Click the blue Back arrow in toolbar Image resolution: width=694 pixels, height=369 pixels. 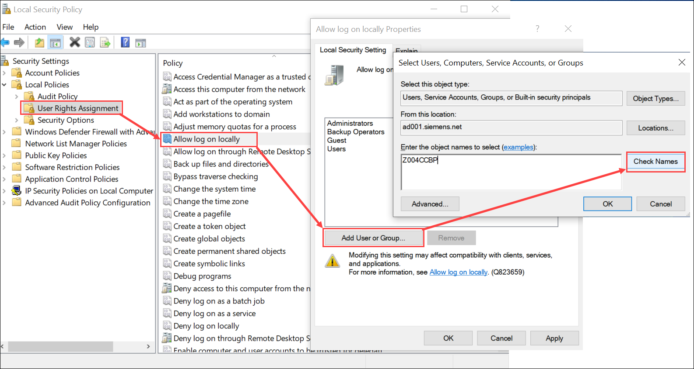(5, 42)
